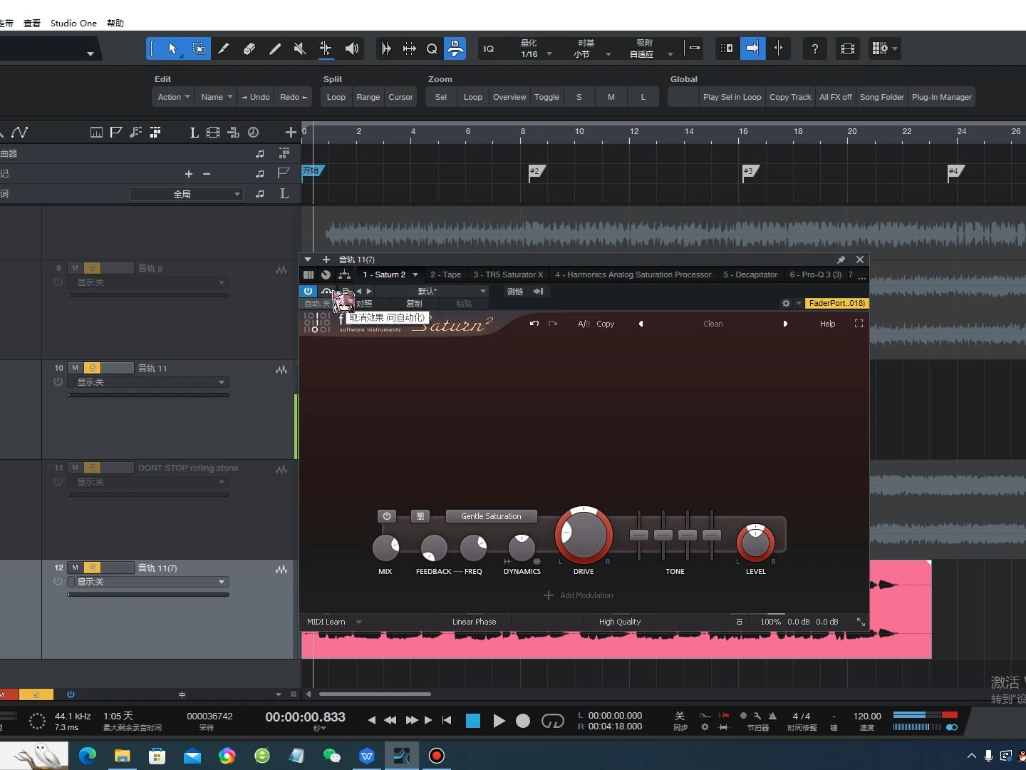
Task: Open the Action dropdown in Edit
Action: pyautogui.click(x=173, y=97)
